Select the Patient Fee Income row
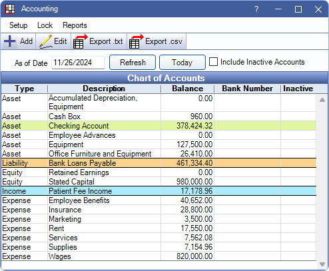Screen dimensions: 329x271 159,191
